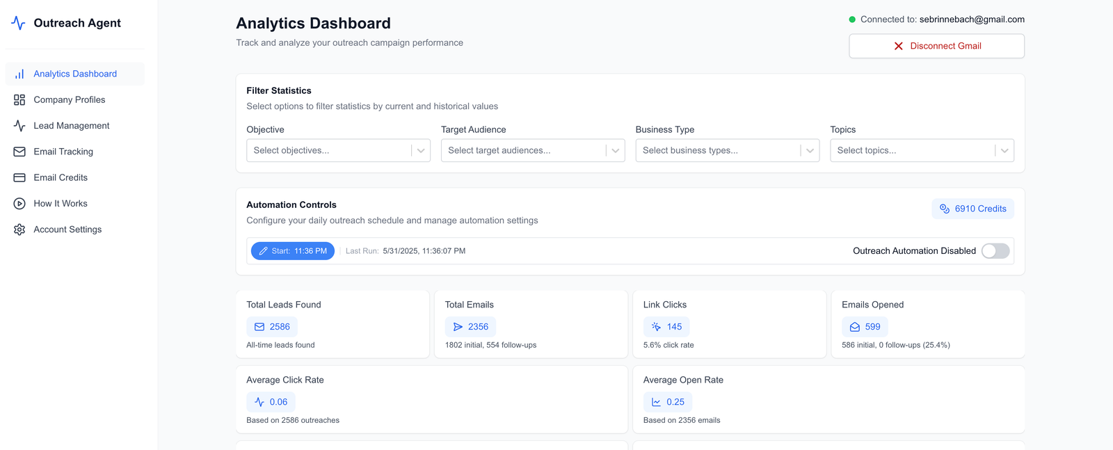Click the '5.6% click rate' text

click(668, 345)
